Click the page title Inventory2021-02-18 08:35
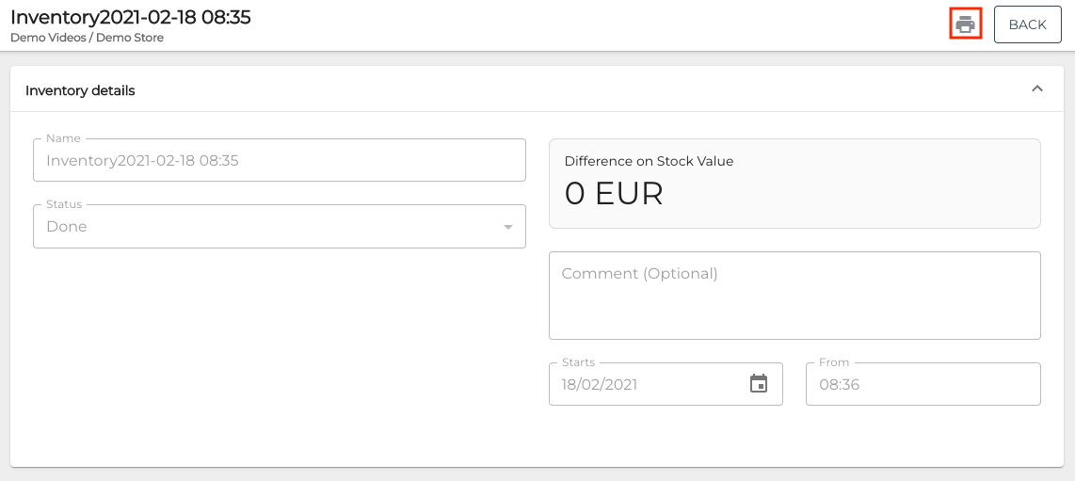1075x481 pixels. click(x=131, y=17)
